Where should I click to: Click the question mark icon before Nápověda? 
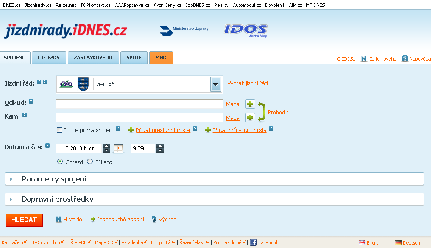click(405, 58)
